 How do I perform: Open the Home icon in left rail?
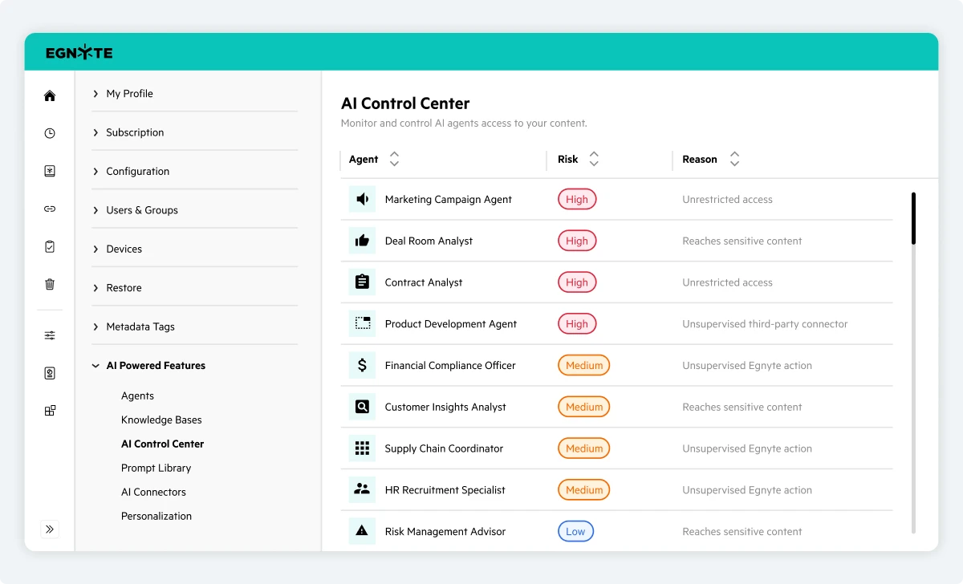pyautogui.click(x=50, y=95)
